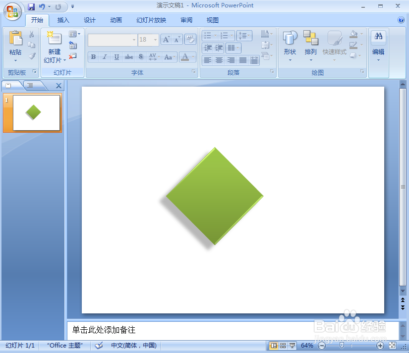Viewport: 409px width, 353px height.
Task: Align text left
Action: point(208,60)
